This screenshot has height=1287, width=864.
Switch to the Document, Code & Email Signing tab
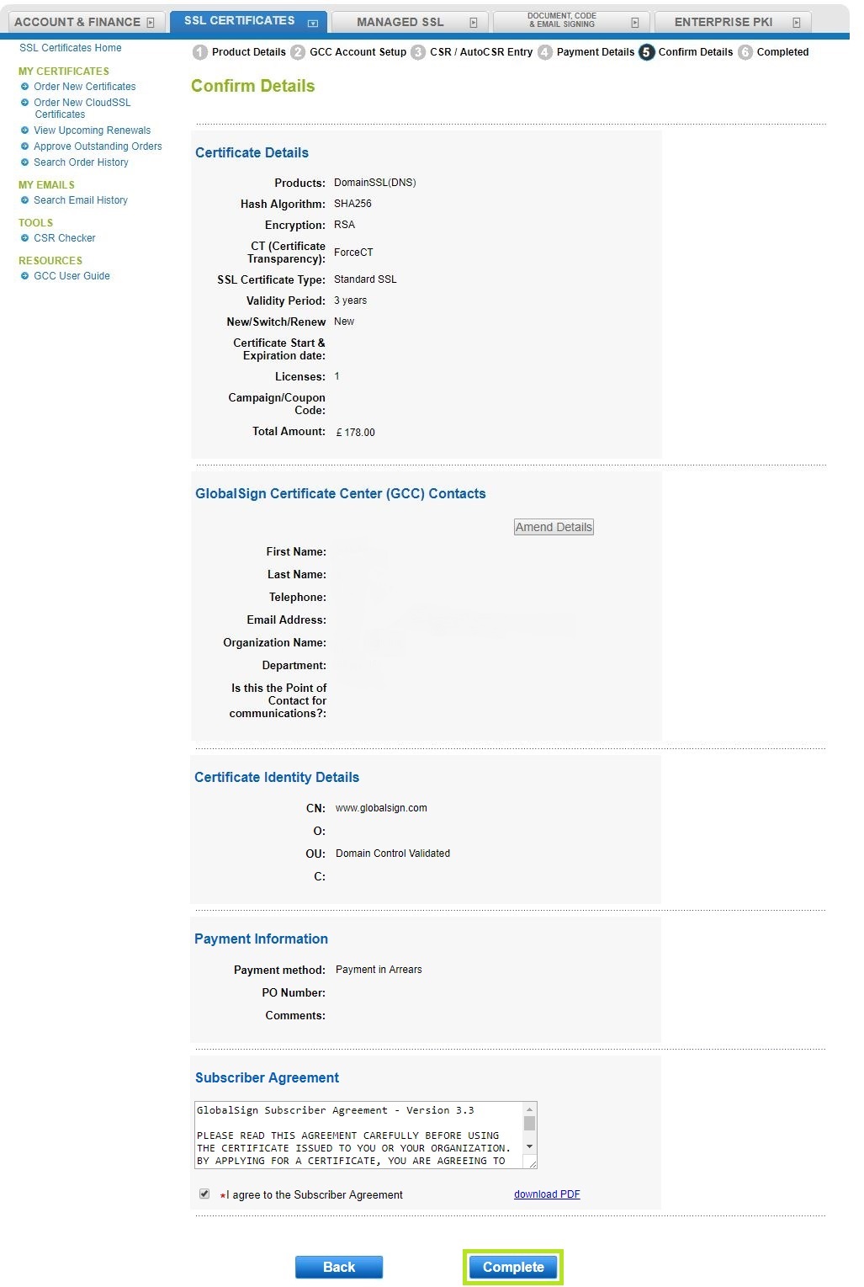(561, 19)
